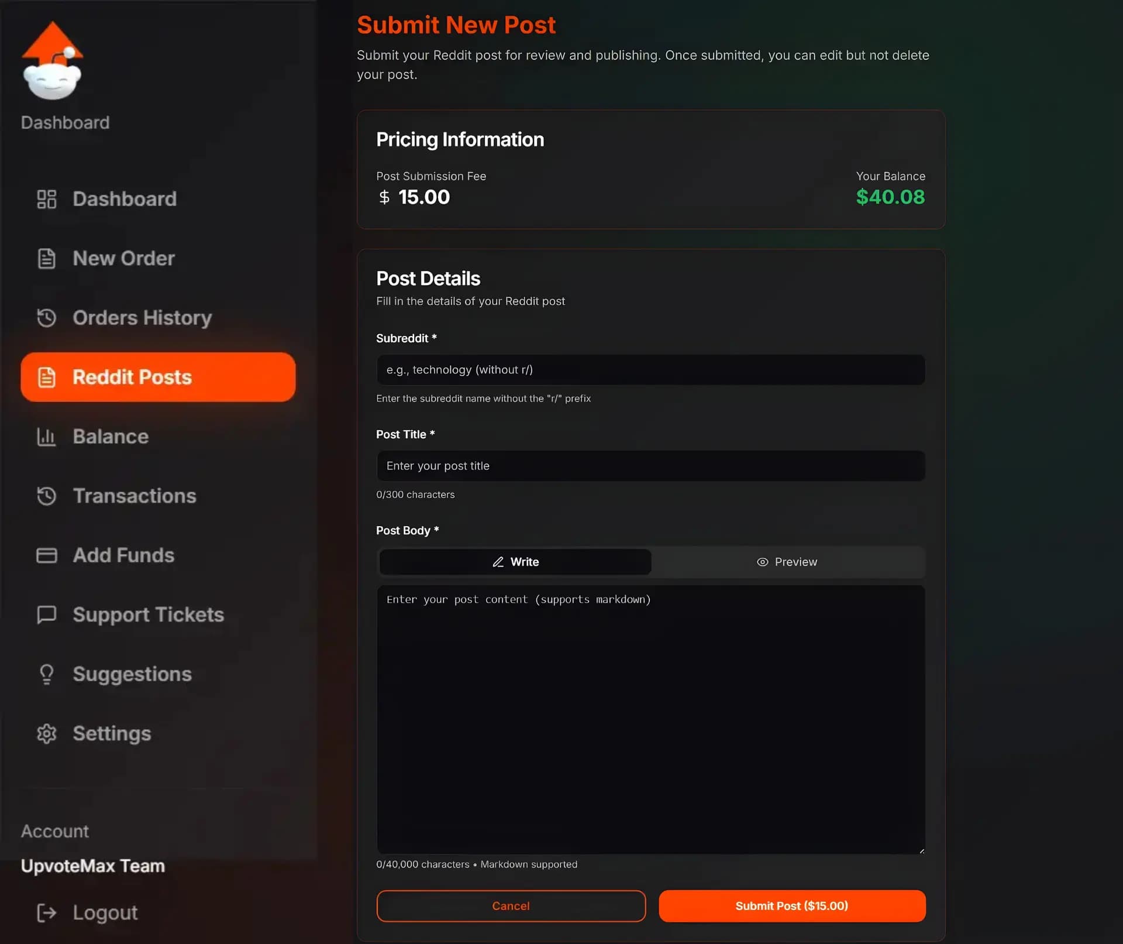Go to Suggestions page
This screenshot has height=944, width=1123.
coord(158,674)
